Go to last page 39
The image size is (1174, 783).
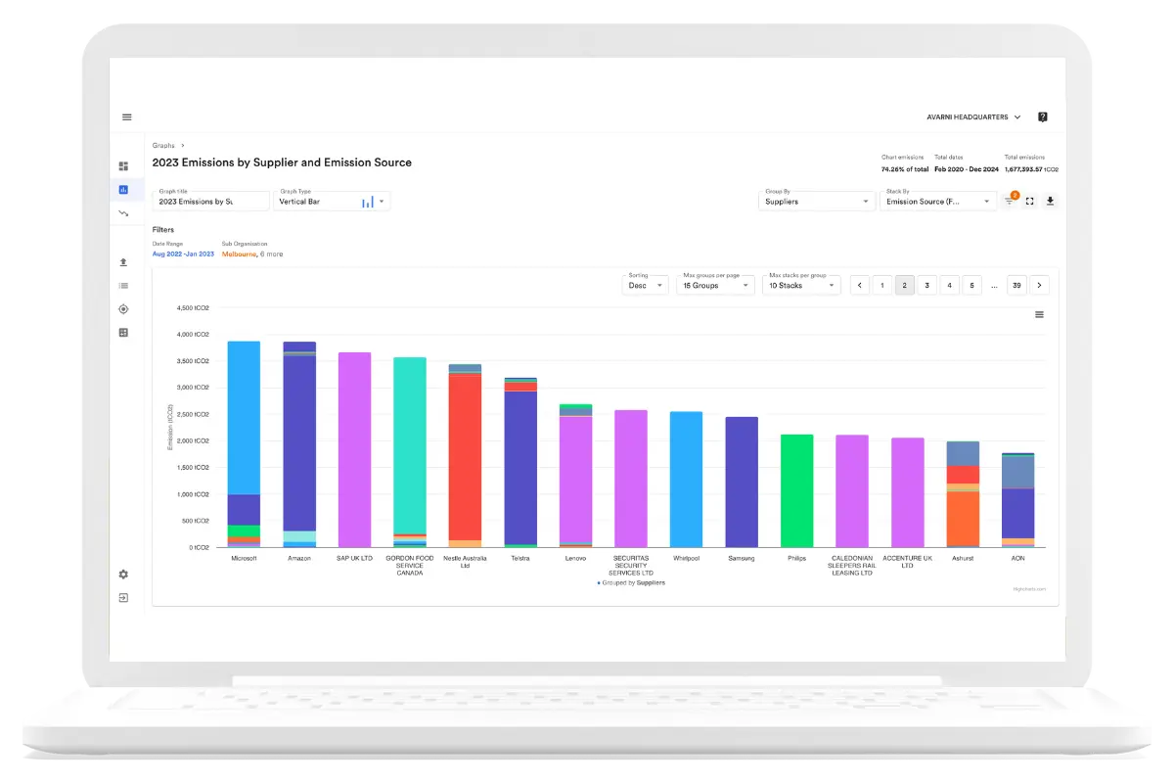click(x=1016, y=286)
